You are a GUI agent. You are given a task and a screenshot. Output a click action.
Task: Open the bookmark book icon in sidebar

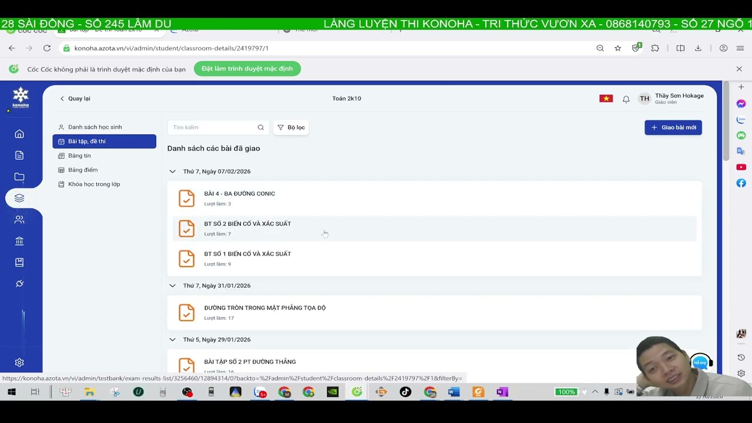pos(19,262)
